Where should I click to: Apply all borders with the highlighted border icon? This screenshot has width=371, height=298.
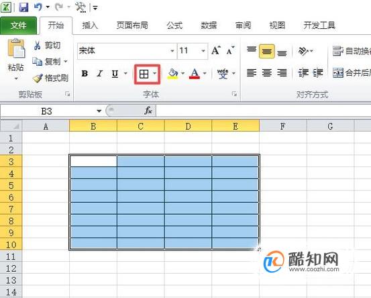tap(144, 74)
